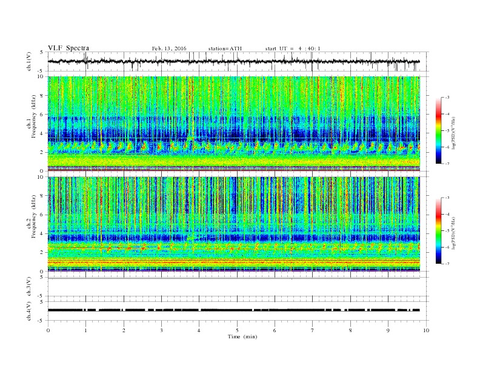
Task: Click the ch.4 voltage black band trace
Action: (234, 310)
